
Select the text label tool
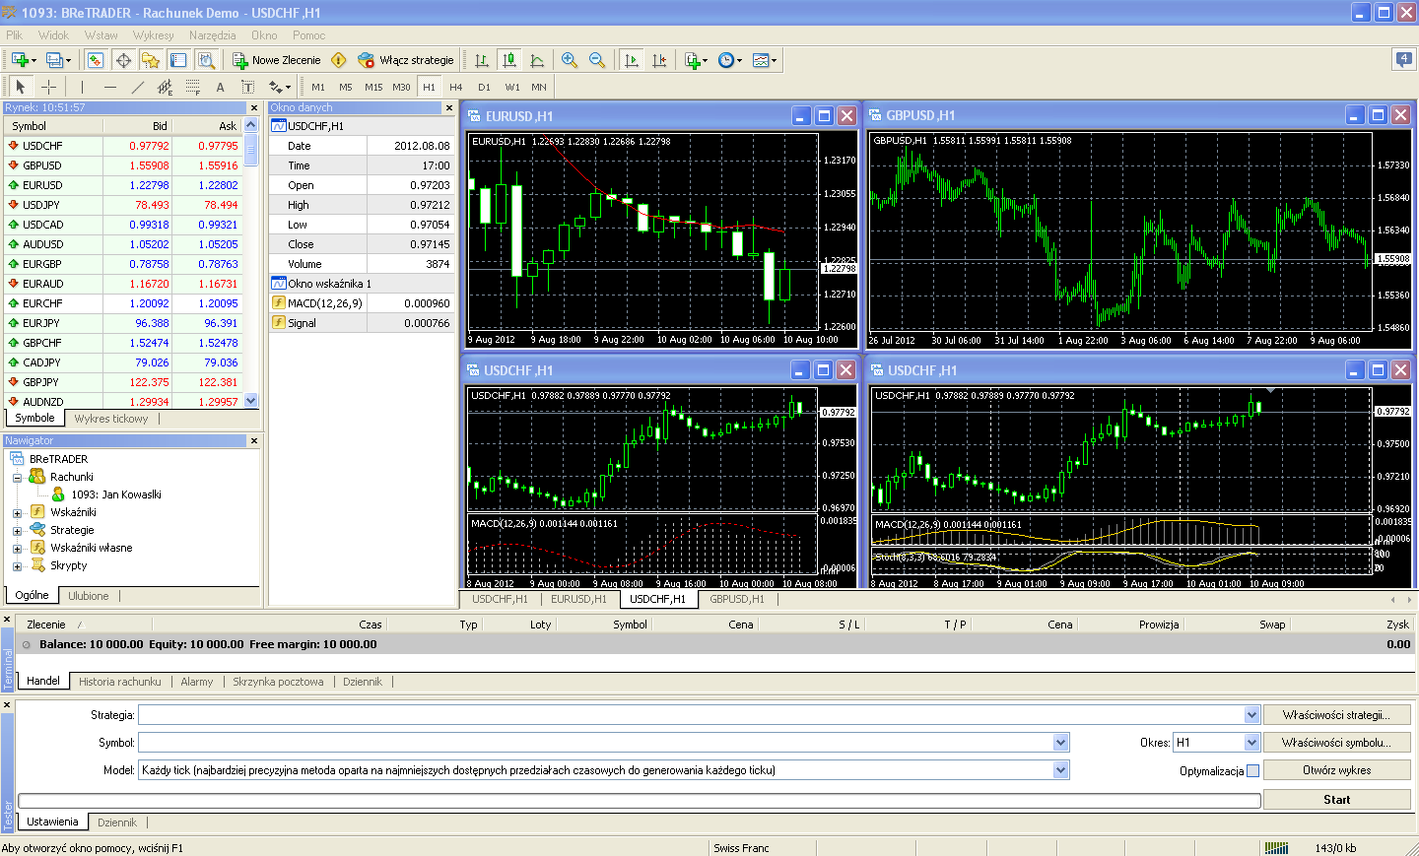point(248,87)
